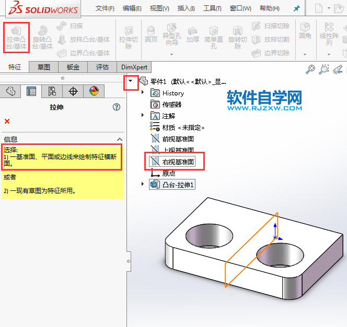The image size is (347, 327).
Task: Click the New document icon
Action: pos(319,9)
